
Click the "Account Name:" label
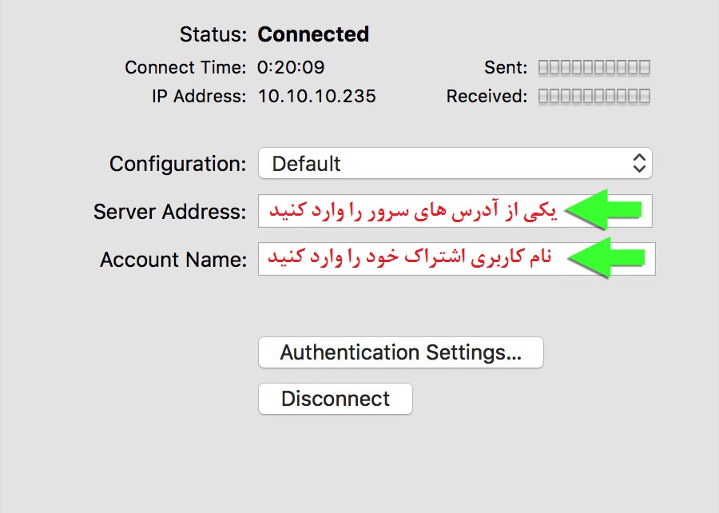[173, 260]
